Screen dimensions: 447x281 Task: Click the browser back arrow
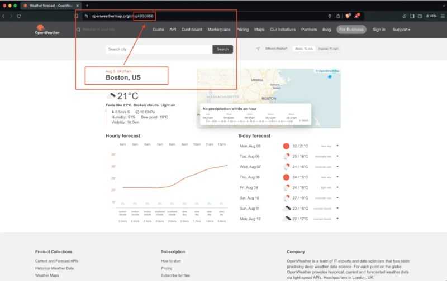pyautogui.click(x=4, y=16)
